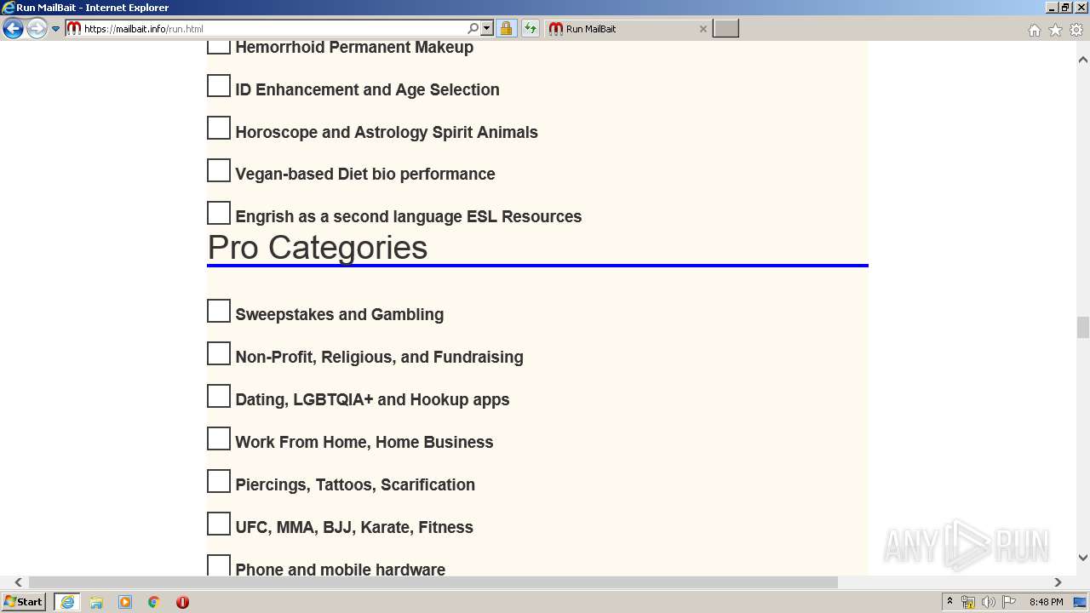Select Piercings, Tattoos, Scarification checkbox
The image size is (1090, 613).
219,481
